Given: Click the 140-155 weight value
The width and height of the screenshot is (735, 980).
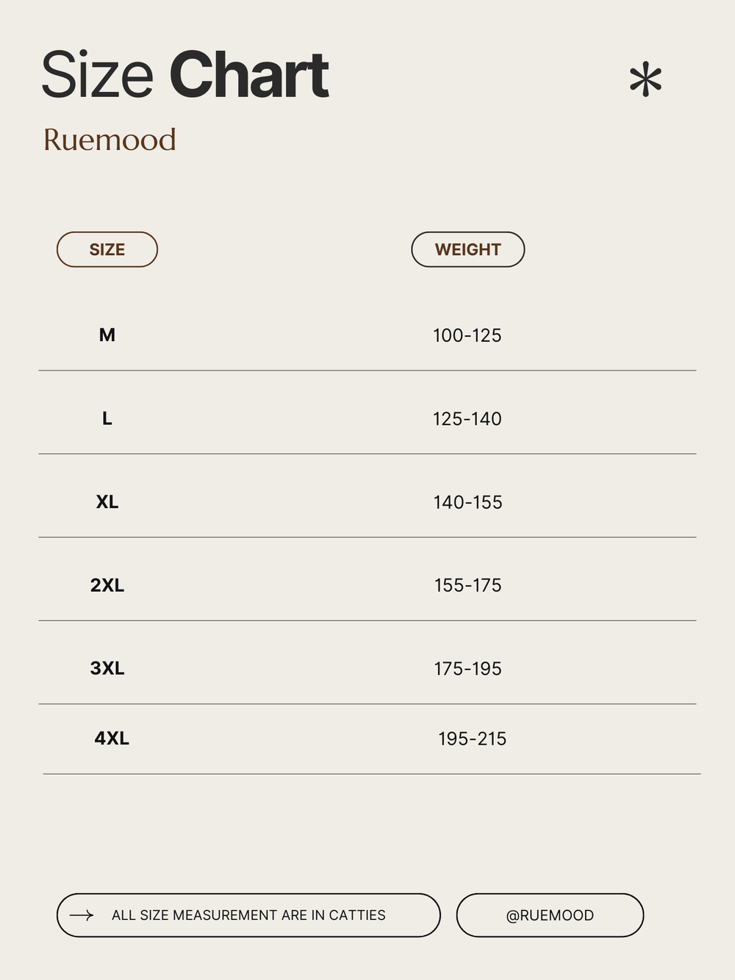Looking at the screenshot, I should [468, 502].
